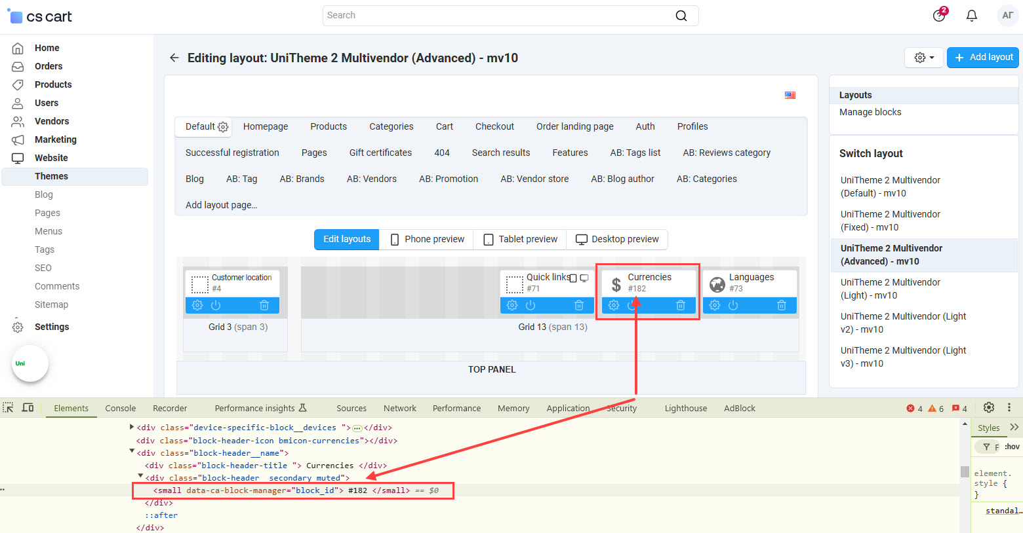Click the Uni floating round button
The width and height of the screenshot is (1023, 533).
point(30,363)
